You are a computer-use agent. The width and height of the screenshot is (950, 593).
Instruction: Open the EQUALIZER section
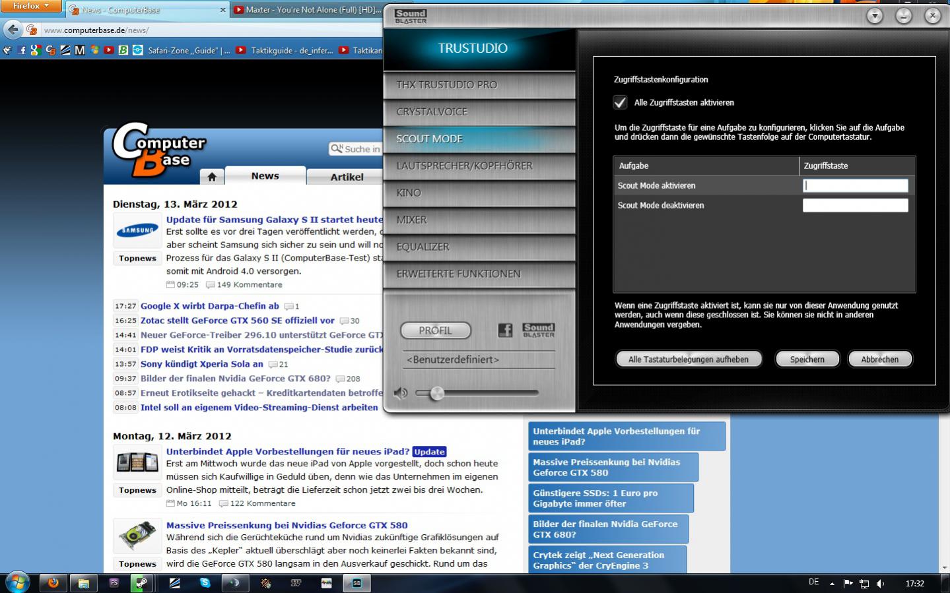(x=479, y=247)
